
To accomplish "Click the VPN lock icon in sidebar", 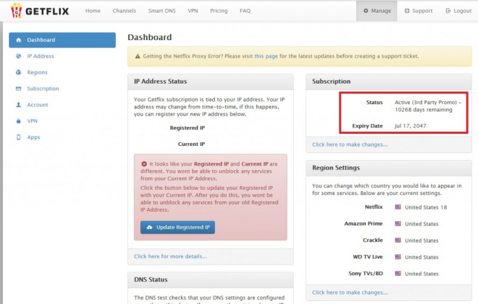I will [x=18, y=120].
